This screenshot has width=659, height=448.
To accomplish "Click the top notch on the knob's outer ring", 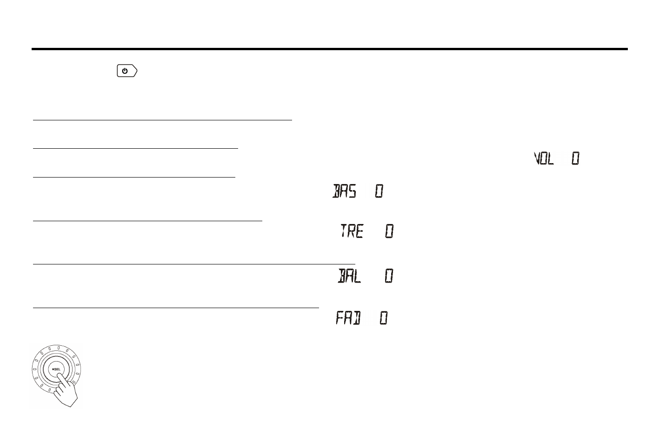I will tap(58, 347).
